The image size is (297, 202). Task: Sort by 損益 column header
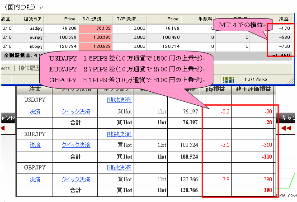283,19
